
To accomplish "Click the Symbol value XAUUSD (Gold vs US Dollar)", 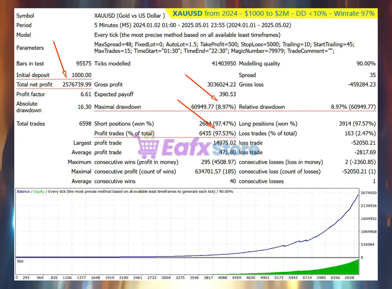I will pyautogui.click(x=129, y=16).
